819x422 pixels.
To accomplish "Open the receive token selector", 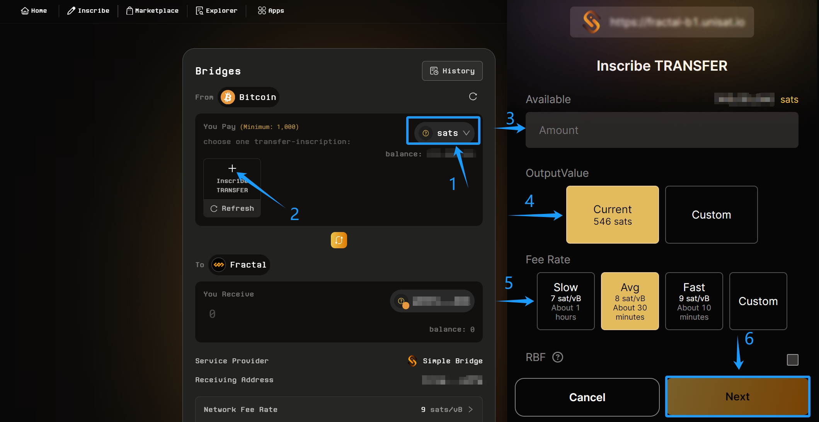I will 432,301.
